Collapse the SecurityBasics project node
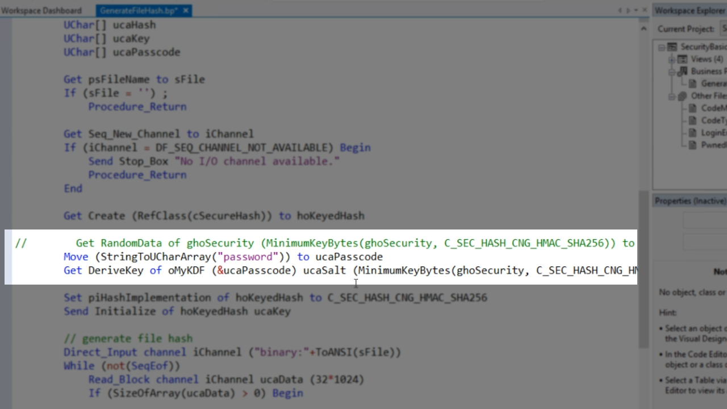The image size is (727, 409). [662, 47]
